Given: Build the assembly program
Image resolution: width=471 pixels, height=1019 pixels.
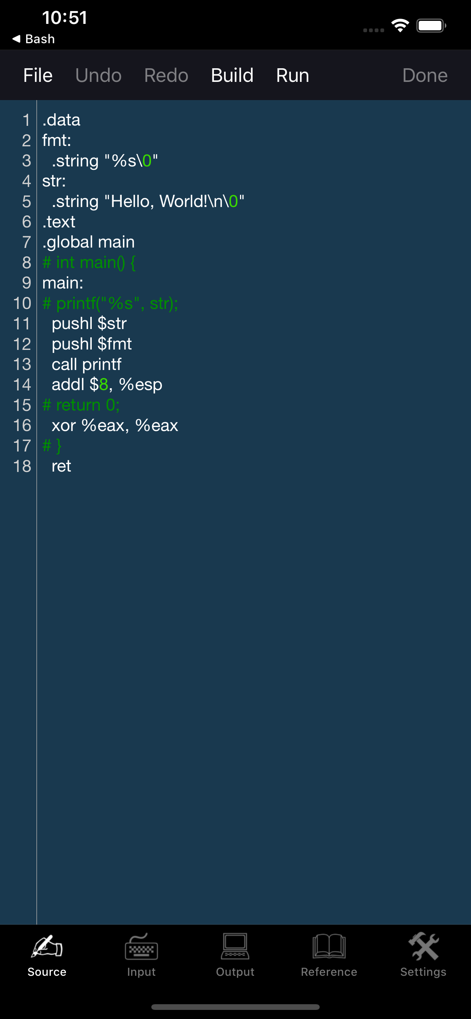Looking at the screenshot, I should (232, 75).
